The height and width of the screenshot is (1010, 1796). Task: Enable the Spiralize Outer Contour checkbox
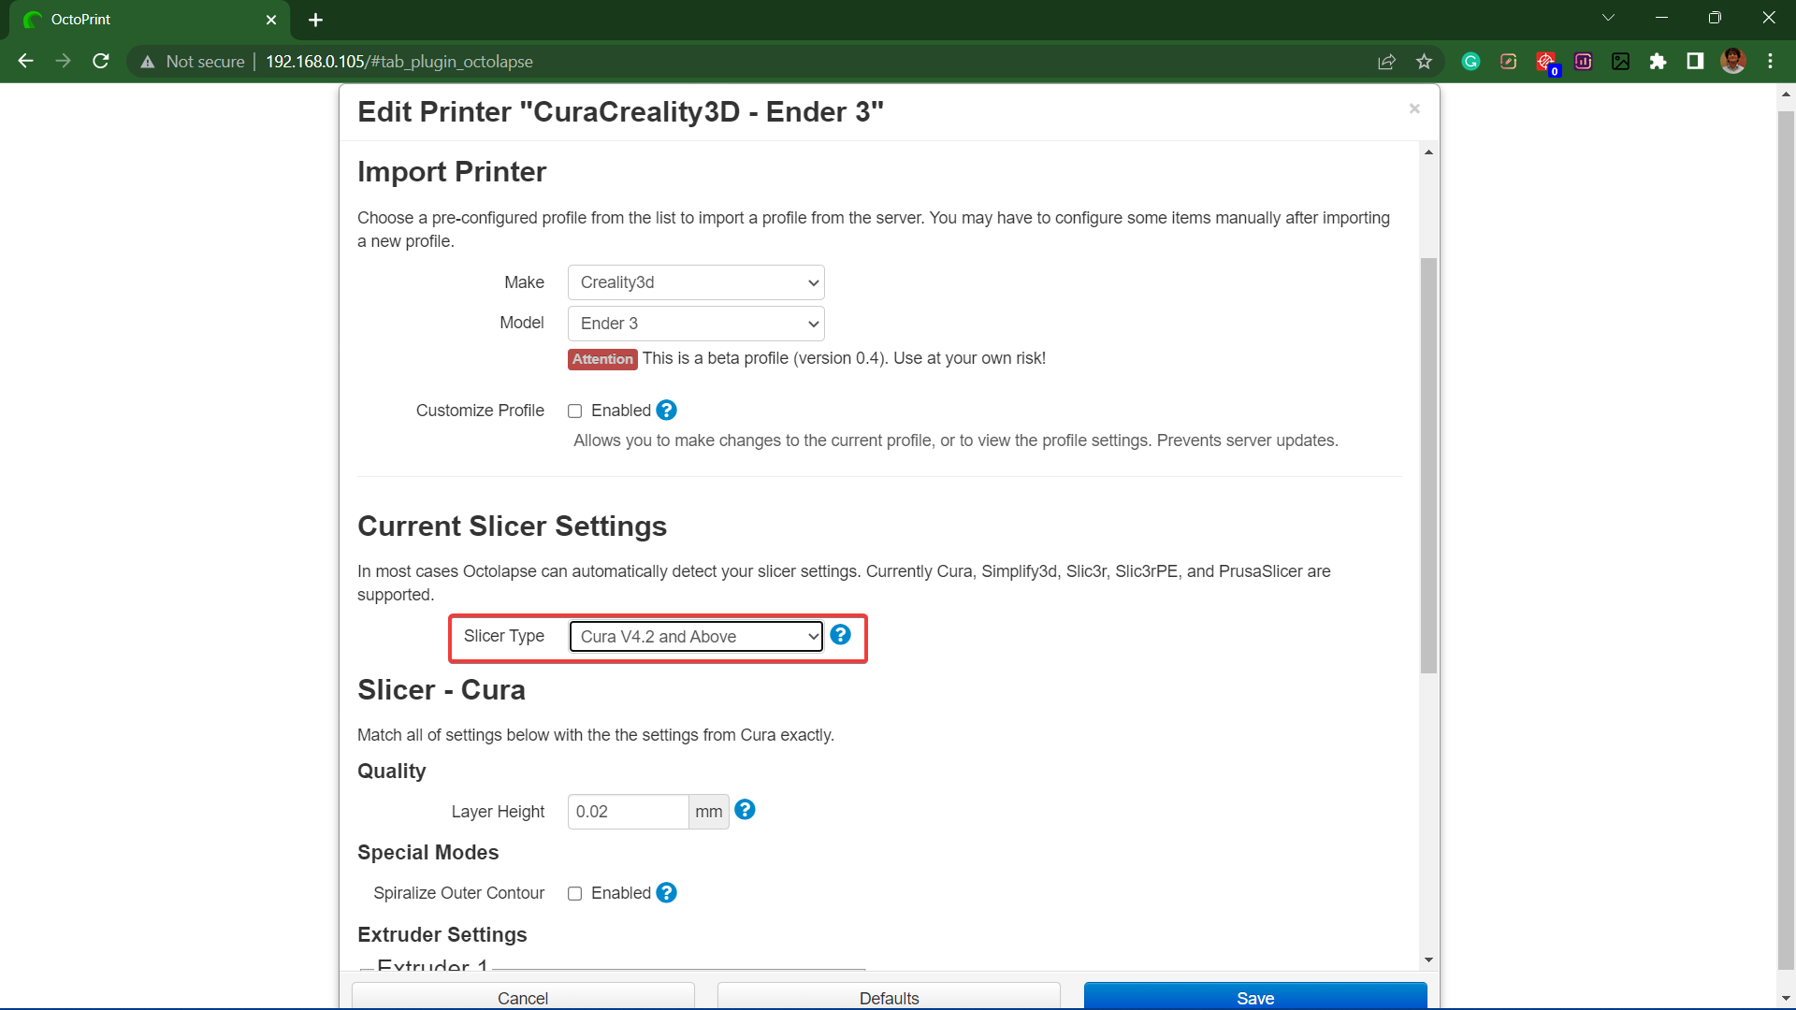coord(575,894)
